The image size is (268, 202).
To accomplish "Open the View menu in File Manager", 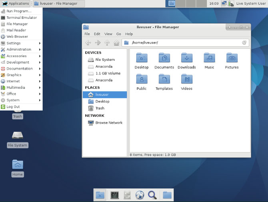I will [x=108, y=34].
